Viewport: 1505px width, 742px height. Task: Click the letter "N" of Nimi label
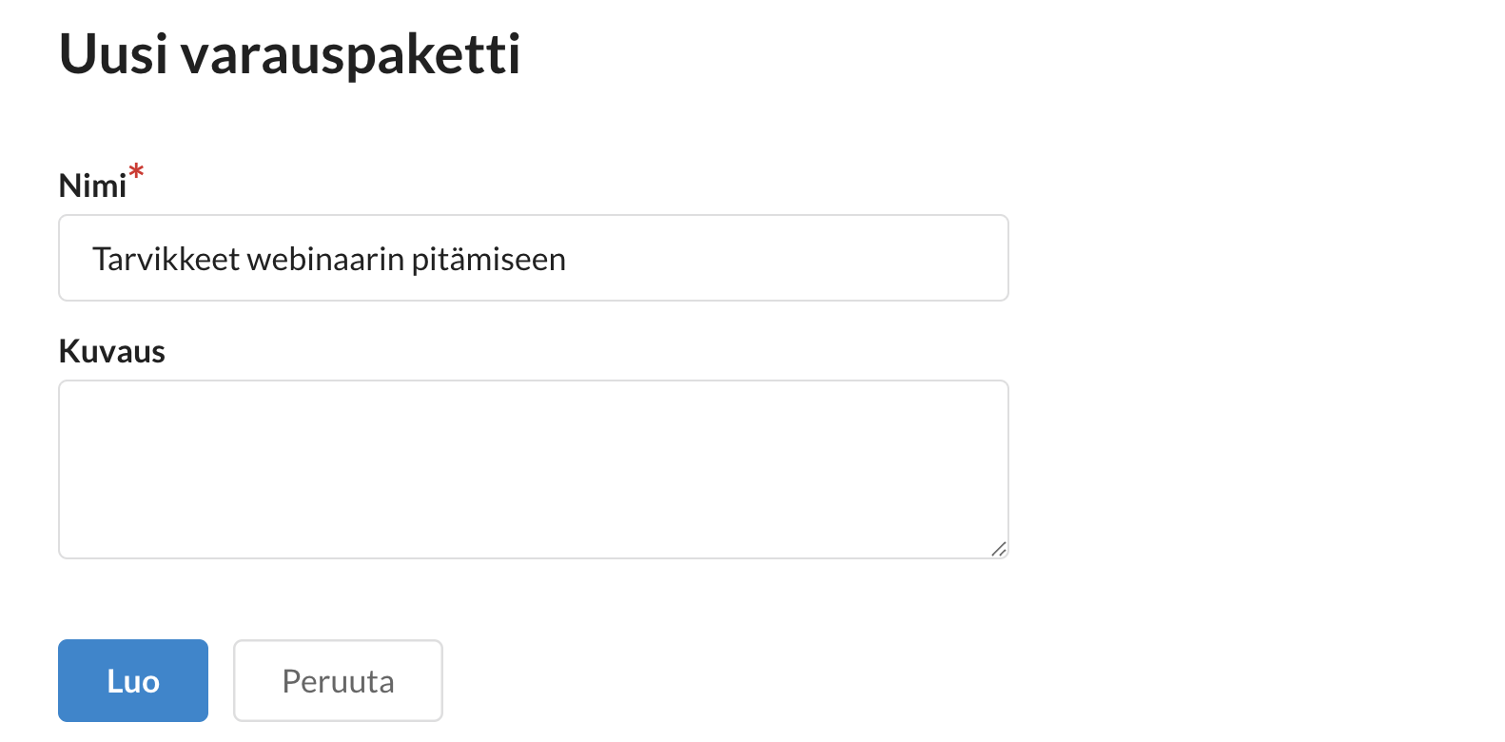[x=68, y=185]
